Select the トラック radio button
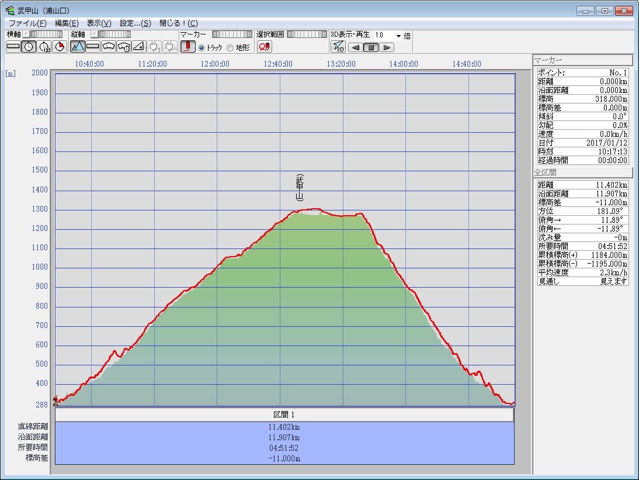Screen dimensions: 639x480 (x=202, y=48)
